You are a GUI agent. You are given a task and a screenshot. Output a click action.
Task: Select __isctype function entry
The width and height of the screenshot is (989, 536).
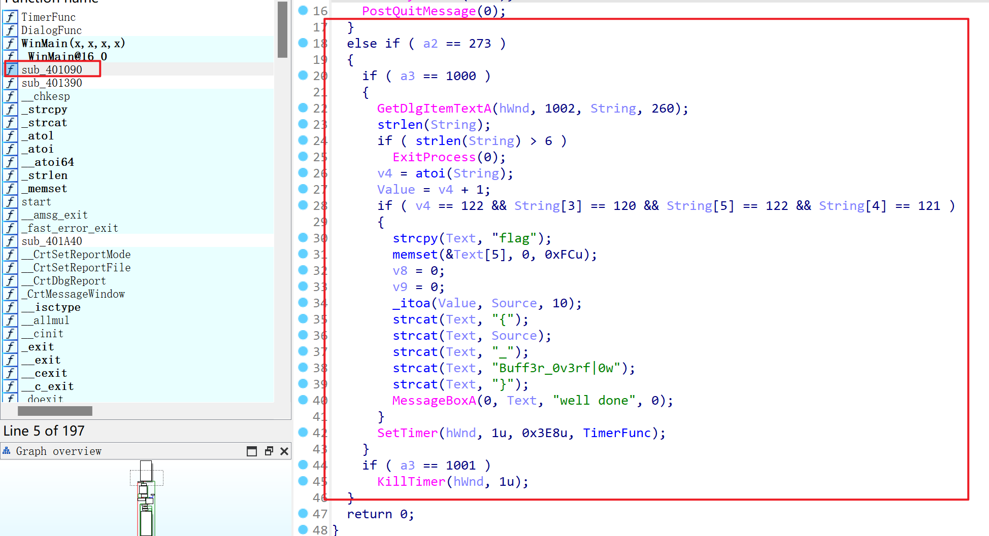(51, 307)
